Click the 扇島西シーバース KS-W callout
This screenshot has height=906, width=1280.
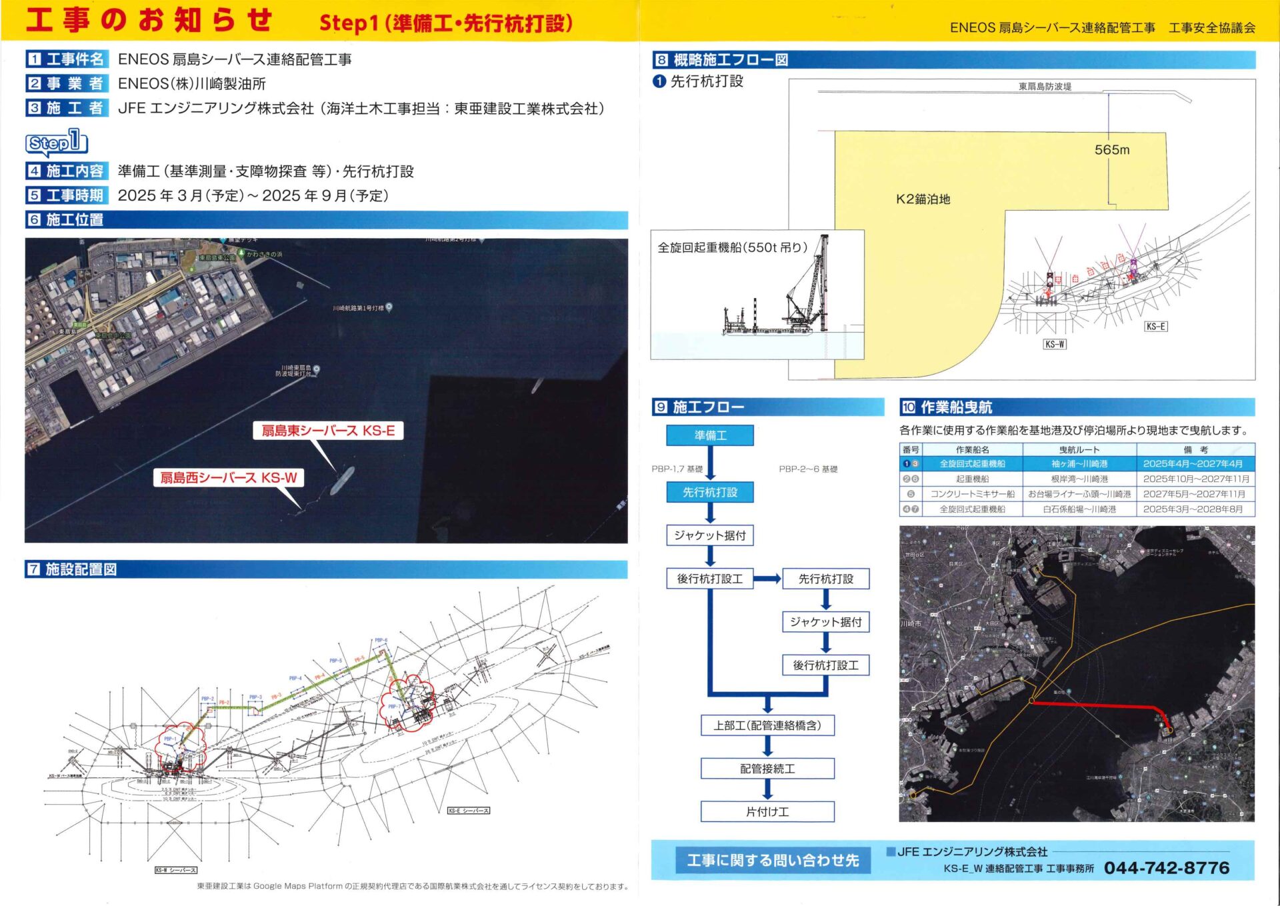pos(229,477)
